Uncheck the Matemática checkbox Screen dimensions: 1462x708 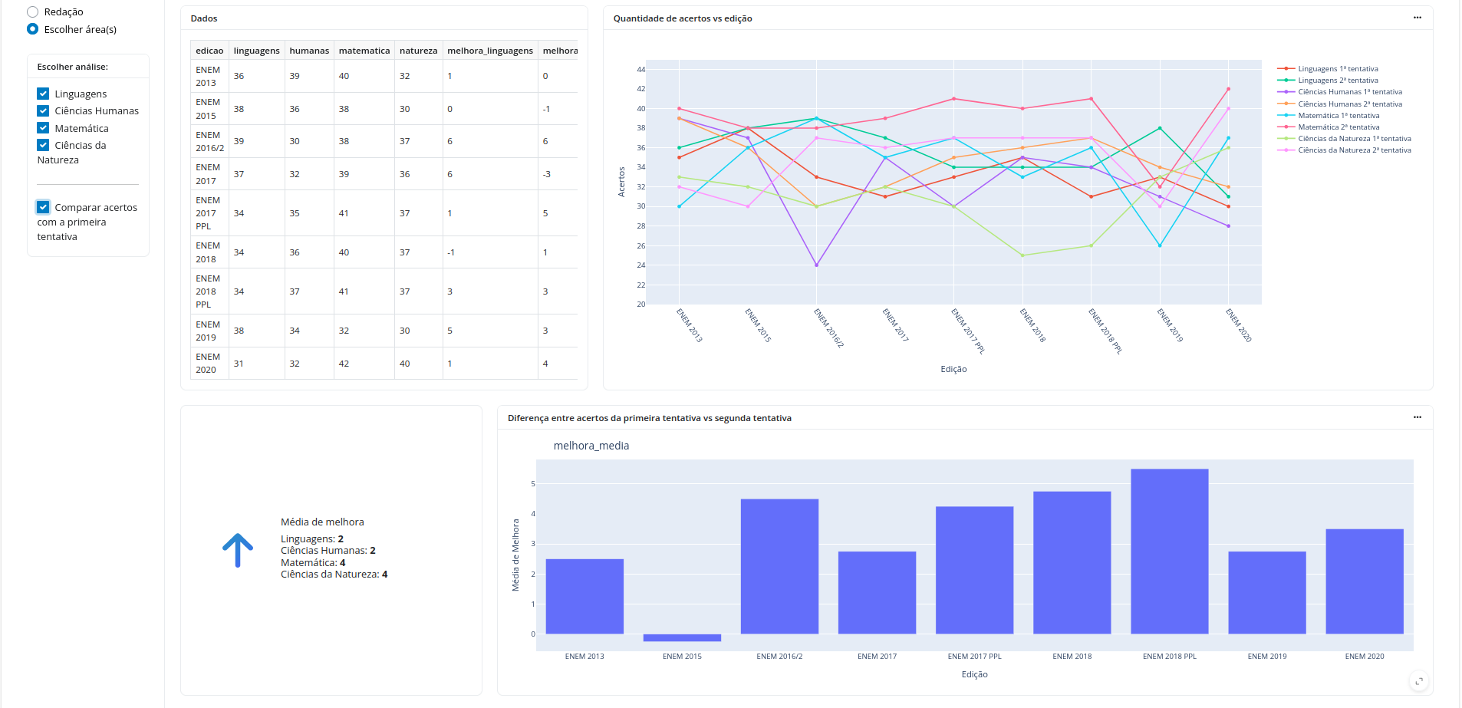pos(43,128)
